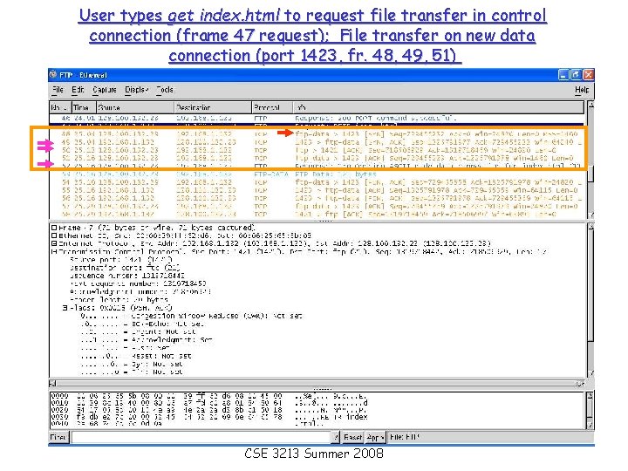The width and height of the screenshot is (628, 471).
Task: Select the Acknowledgement number line
Action: [x=140, y=291]
